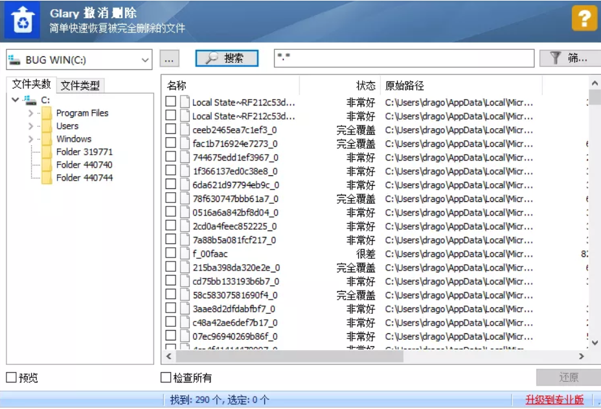
Task: Click the Users folder icon in tree
Action: point(47,126)
